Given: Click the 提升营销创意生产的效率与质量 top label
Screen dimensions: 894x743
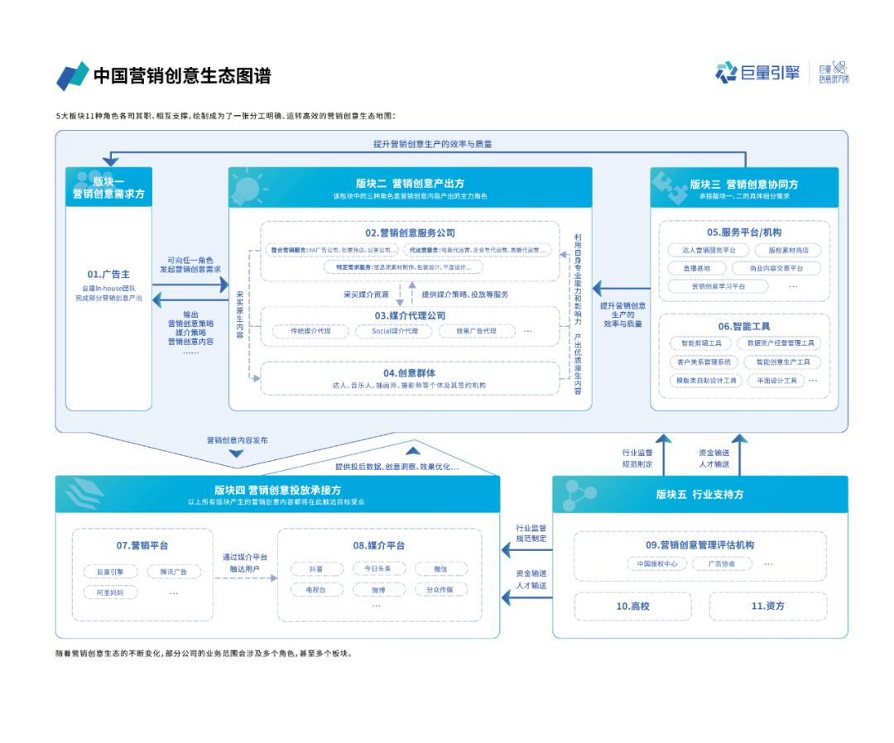Looking at the screenshot, I should pyautogui.click(x=432, y=144).
